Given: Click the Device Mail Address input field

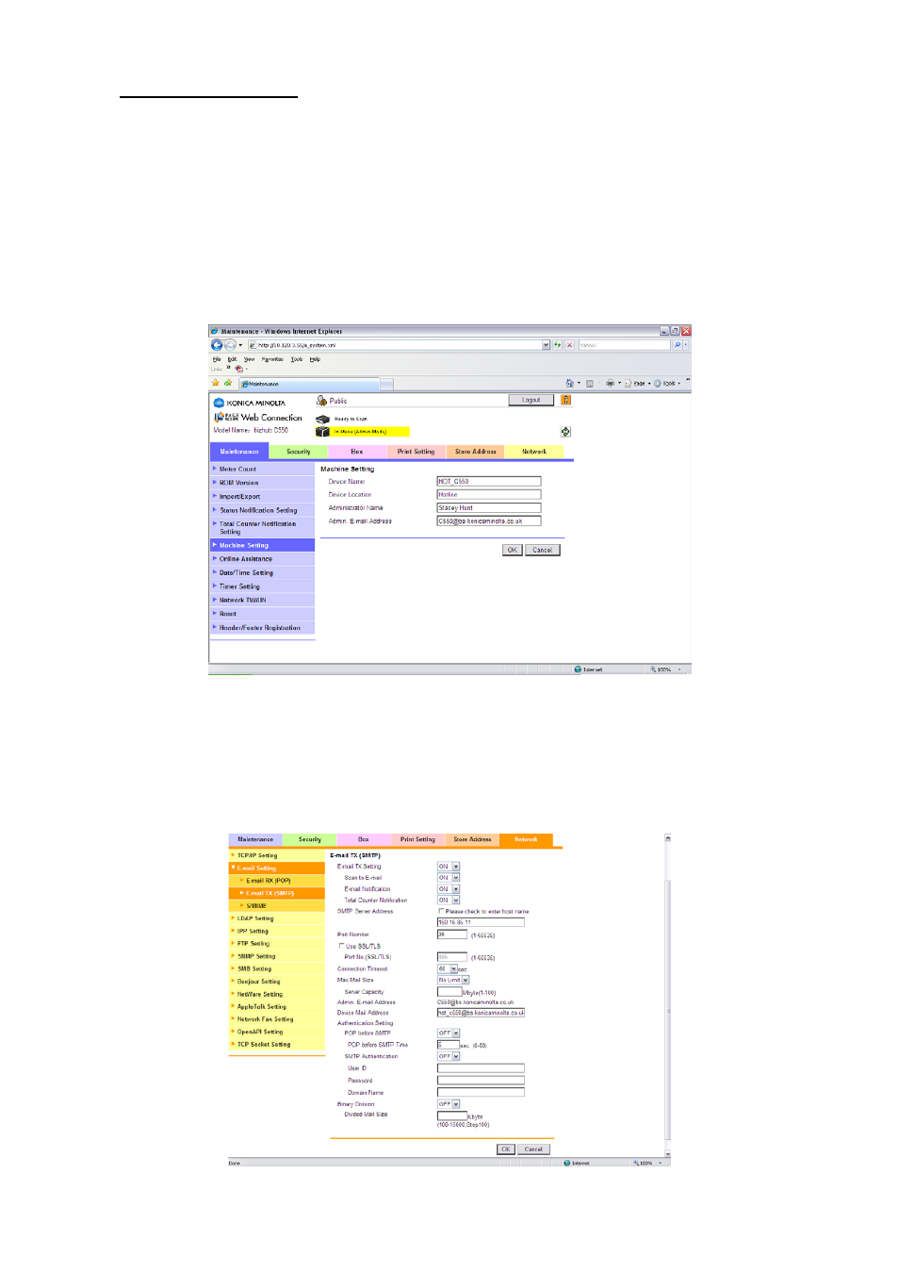Looking at the screenshot, I should [481, 1013].
